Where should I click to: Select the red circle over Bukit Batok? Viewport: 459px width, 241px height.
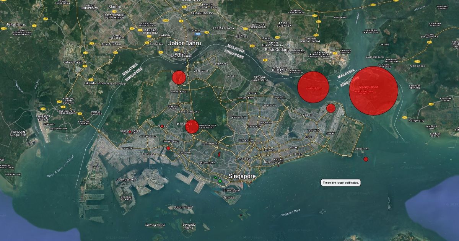tap(192, 127)
